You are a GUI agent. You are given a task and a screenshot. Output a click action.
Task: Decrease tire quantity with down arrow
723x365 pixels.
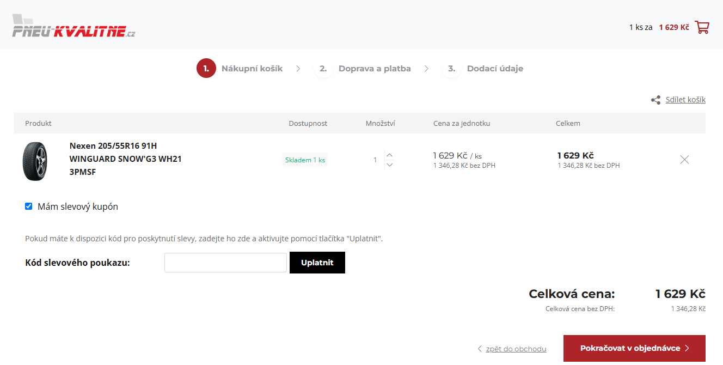[x=389, y=165]
